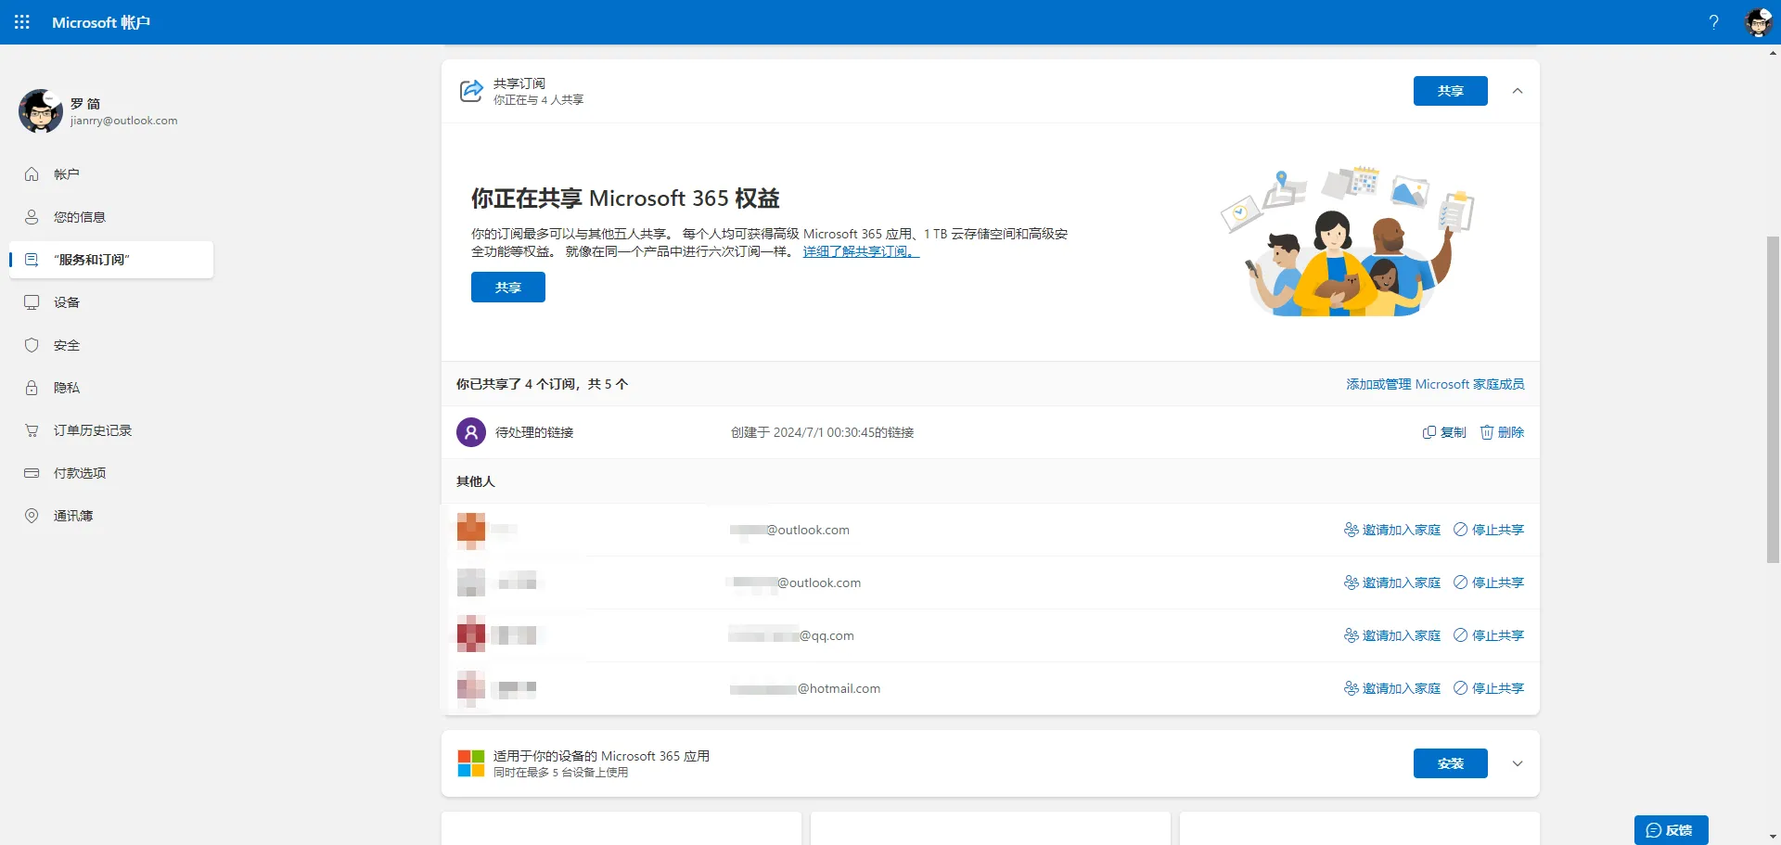
Task: Click the 通讯簿 location icon
Action: [x=32, y=516]
